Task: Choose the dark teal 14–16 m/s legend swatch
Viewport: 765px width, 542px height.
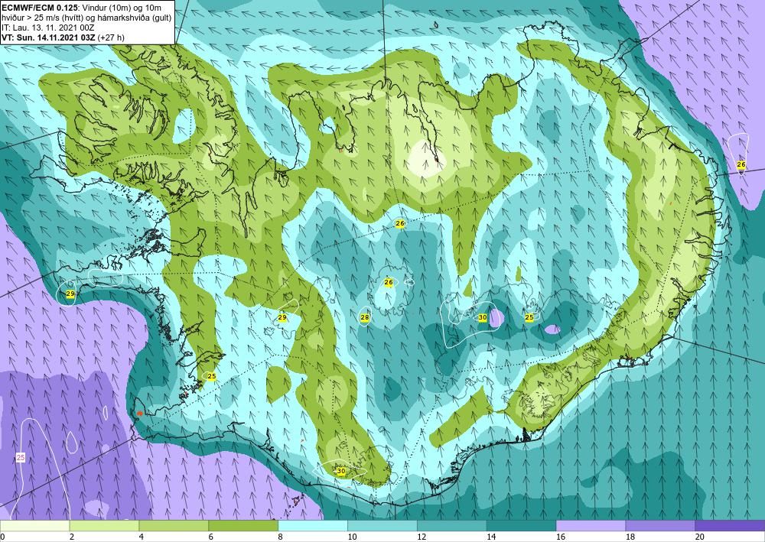Action: [x=522, y=525]
